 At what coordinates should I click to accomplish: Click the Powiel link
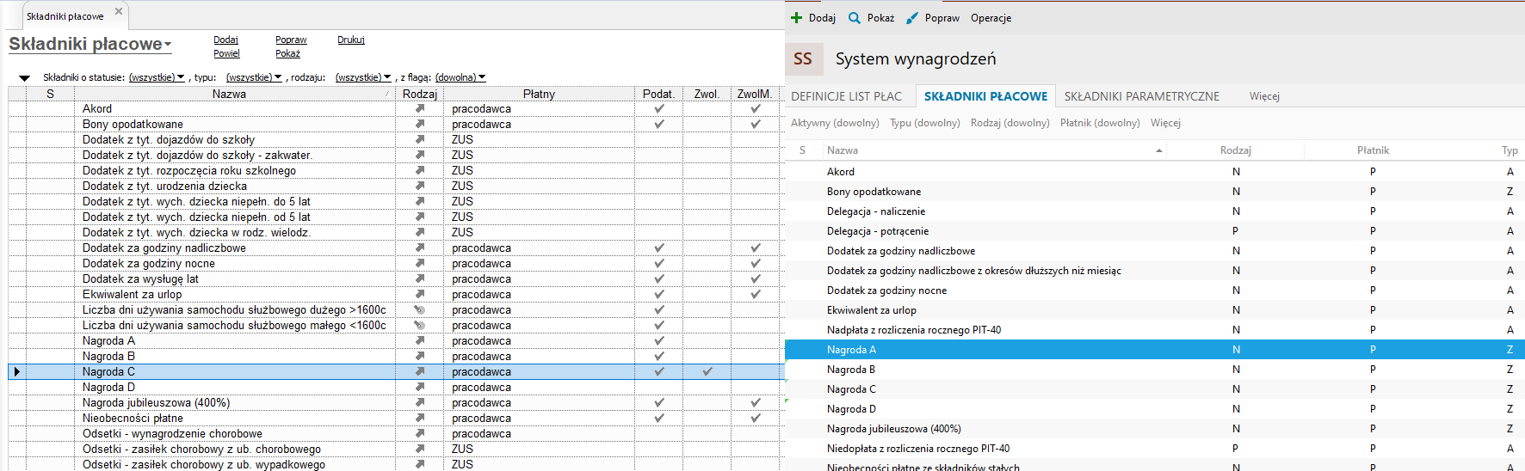click(226, 53)
